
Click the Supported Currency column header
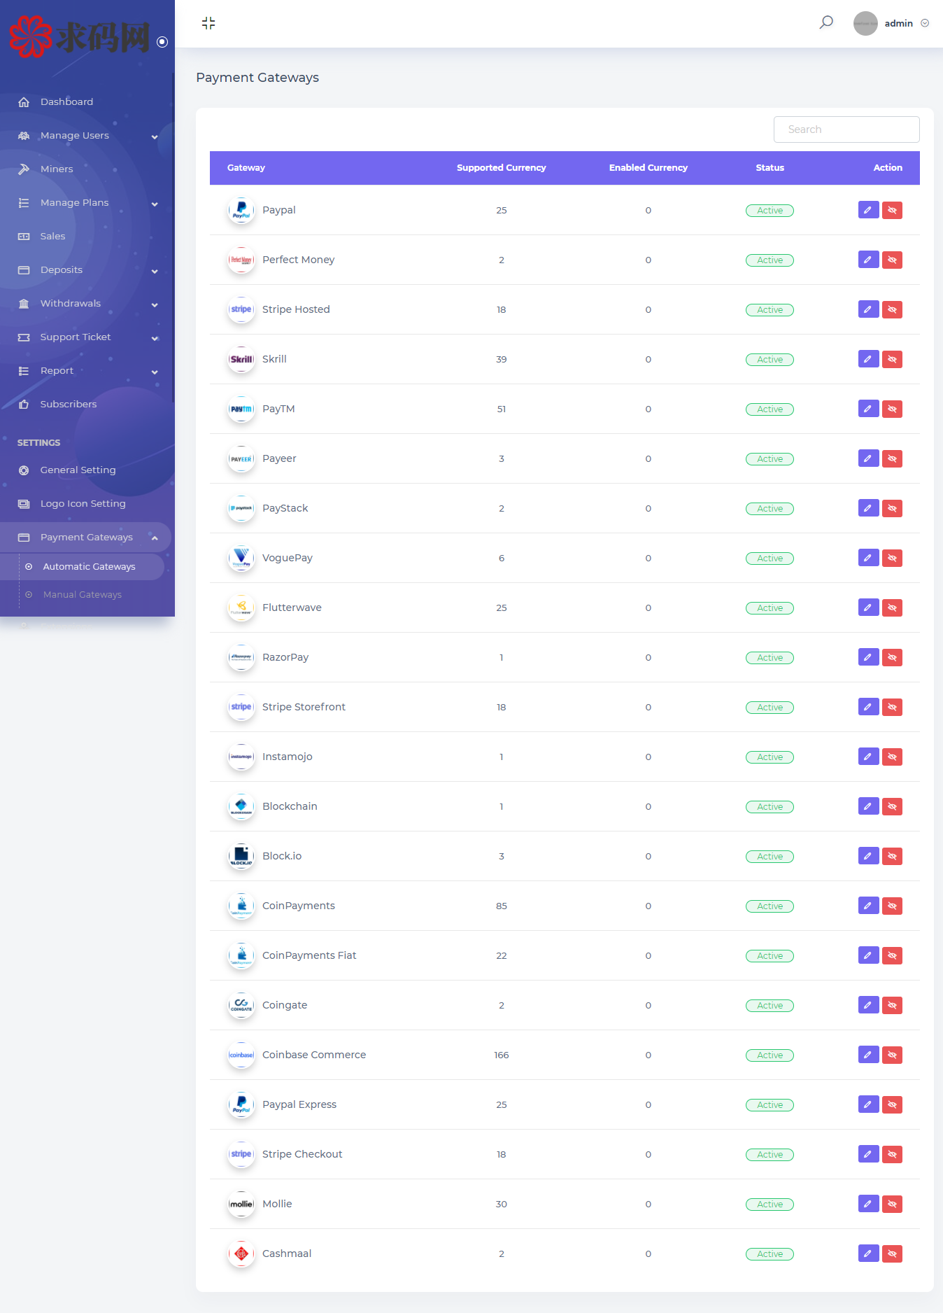[501, 167]
